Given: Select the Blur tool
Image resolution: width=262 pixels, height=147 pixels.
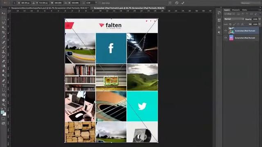Looking at the screenshot, I should pyautogui.click(x=3, y=71).
